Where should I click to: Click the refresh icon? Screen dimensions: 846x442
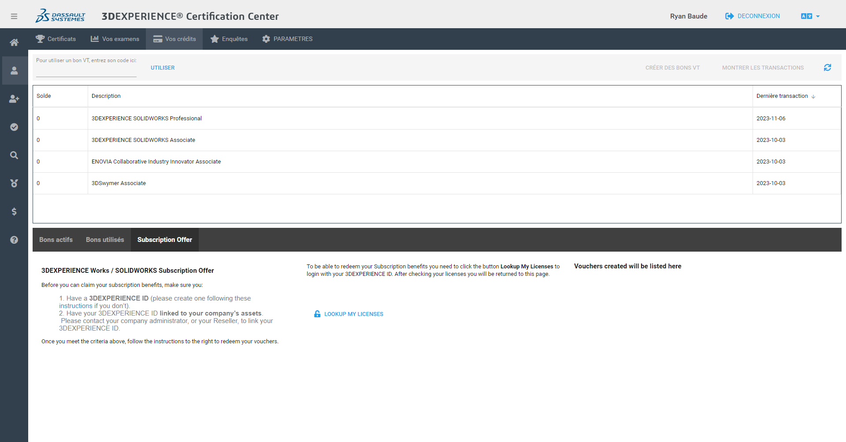tap(827, 67)
